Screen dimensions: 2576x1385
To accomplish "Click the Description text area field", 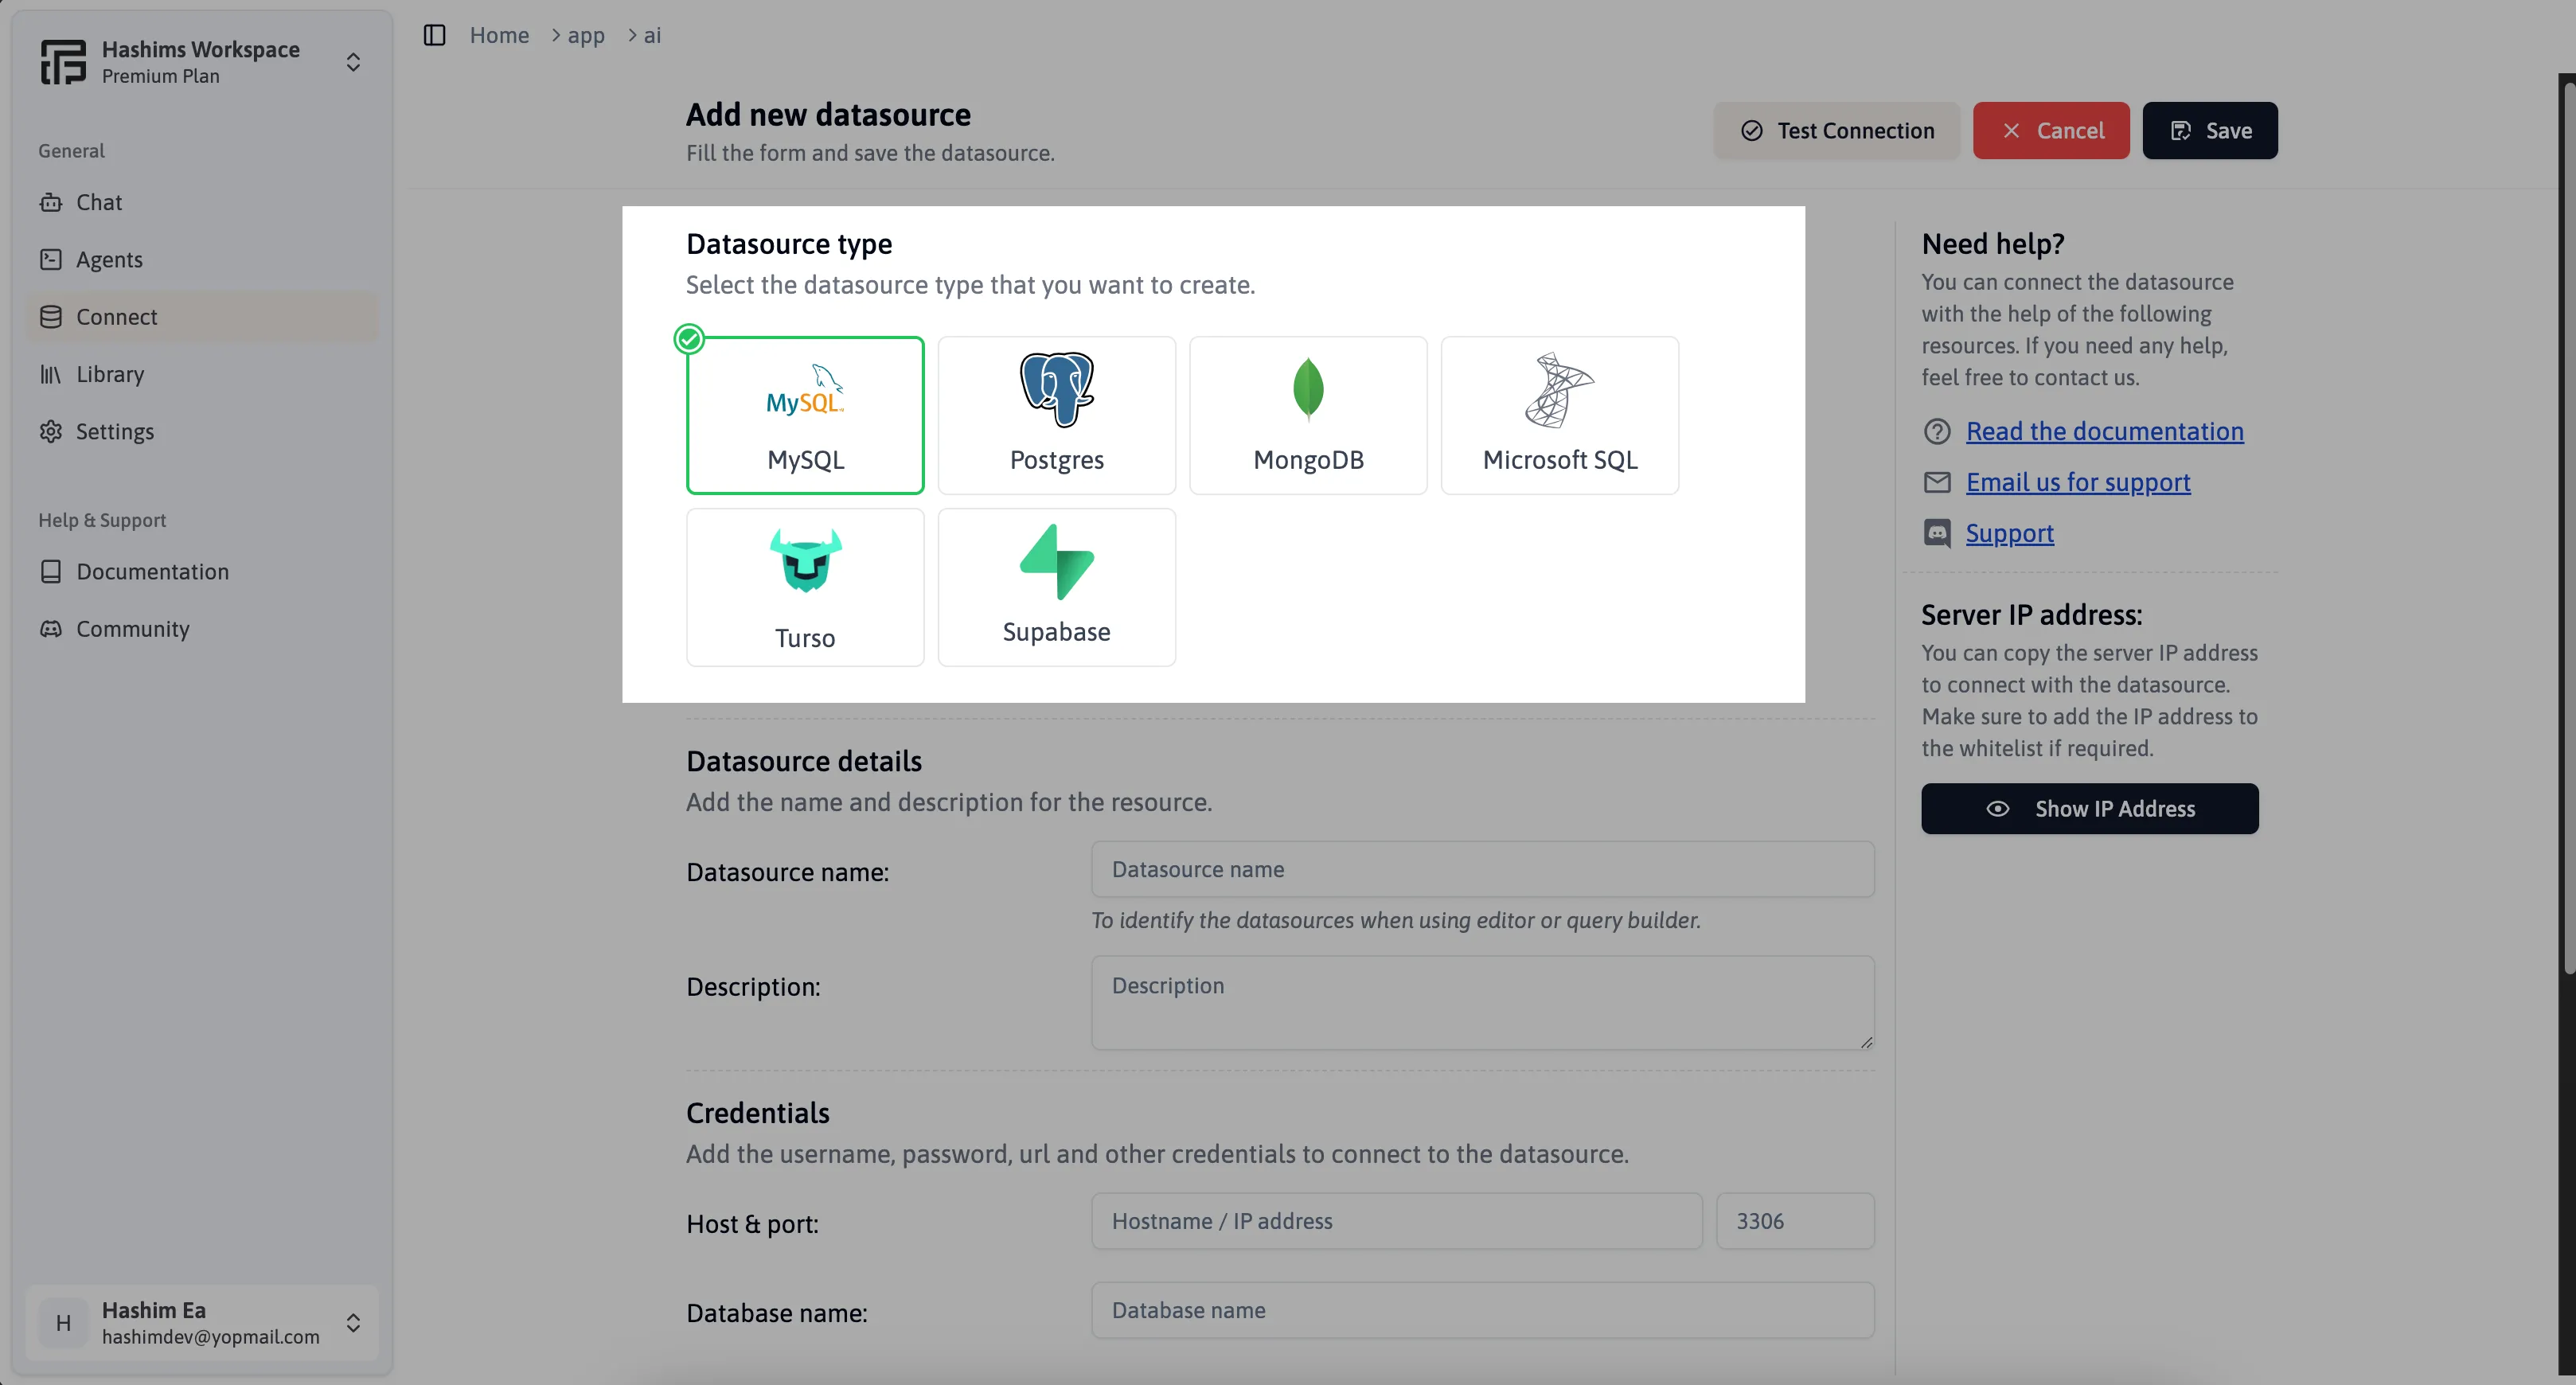I will click(x=1480, y=1001).
